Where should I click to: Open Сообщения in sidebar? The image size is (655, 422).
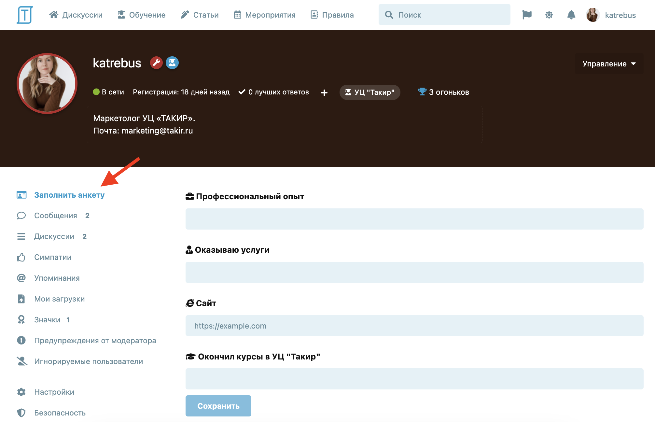56,216
